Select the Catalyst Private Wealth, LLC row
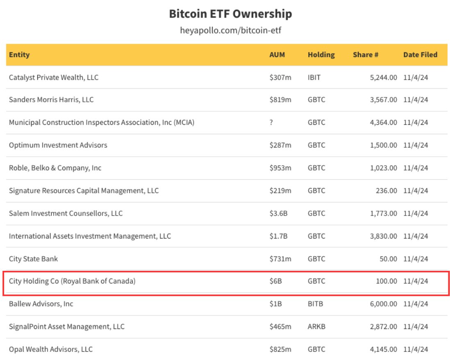The width and height of the screenshot is (450, 360). pyautogui.click(x=54, y=77)
